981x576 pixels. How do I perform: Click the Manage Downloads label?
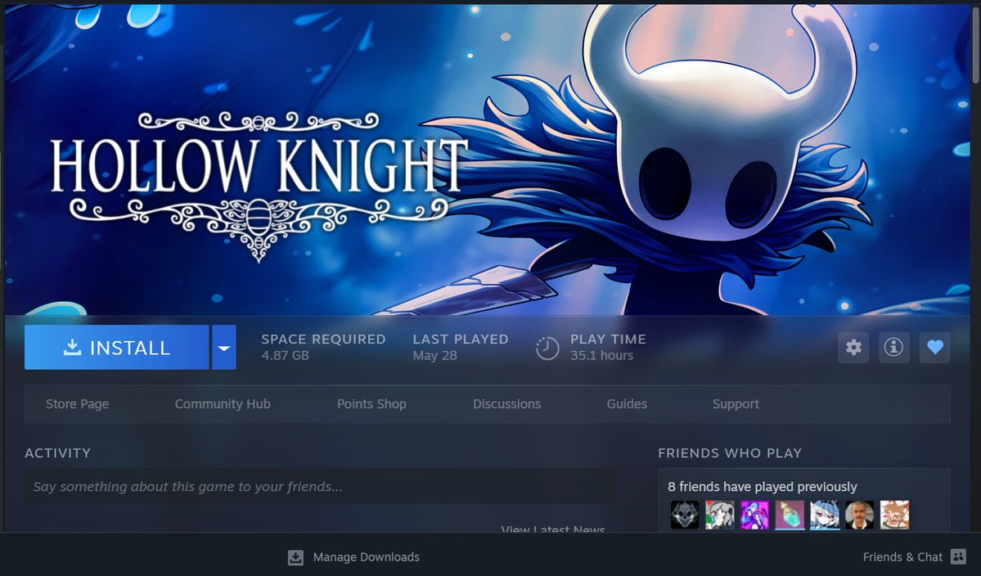(x=366, y=557)
